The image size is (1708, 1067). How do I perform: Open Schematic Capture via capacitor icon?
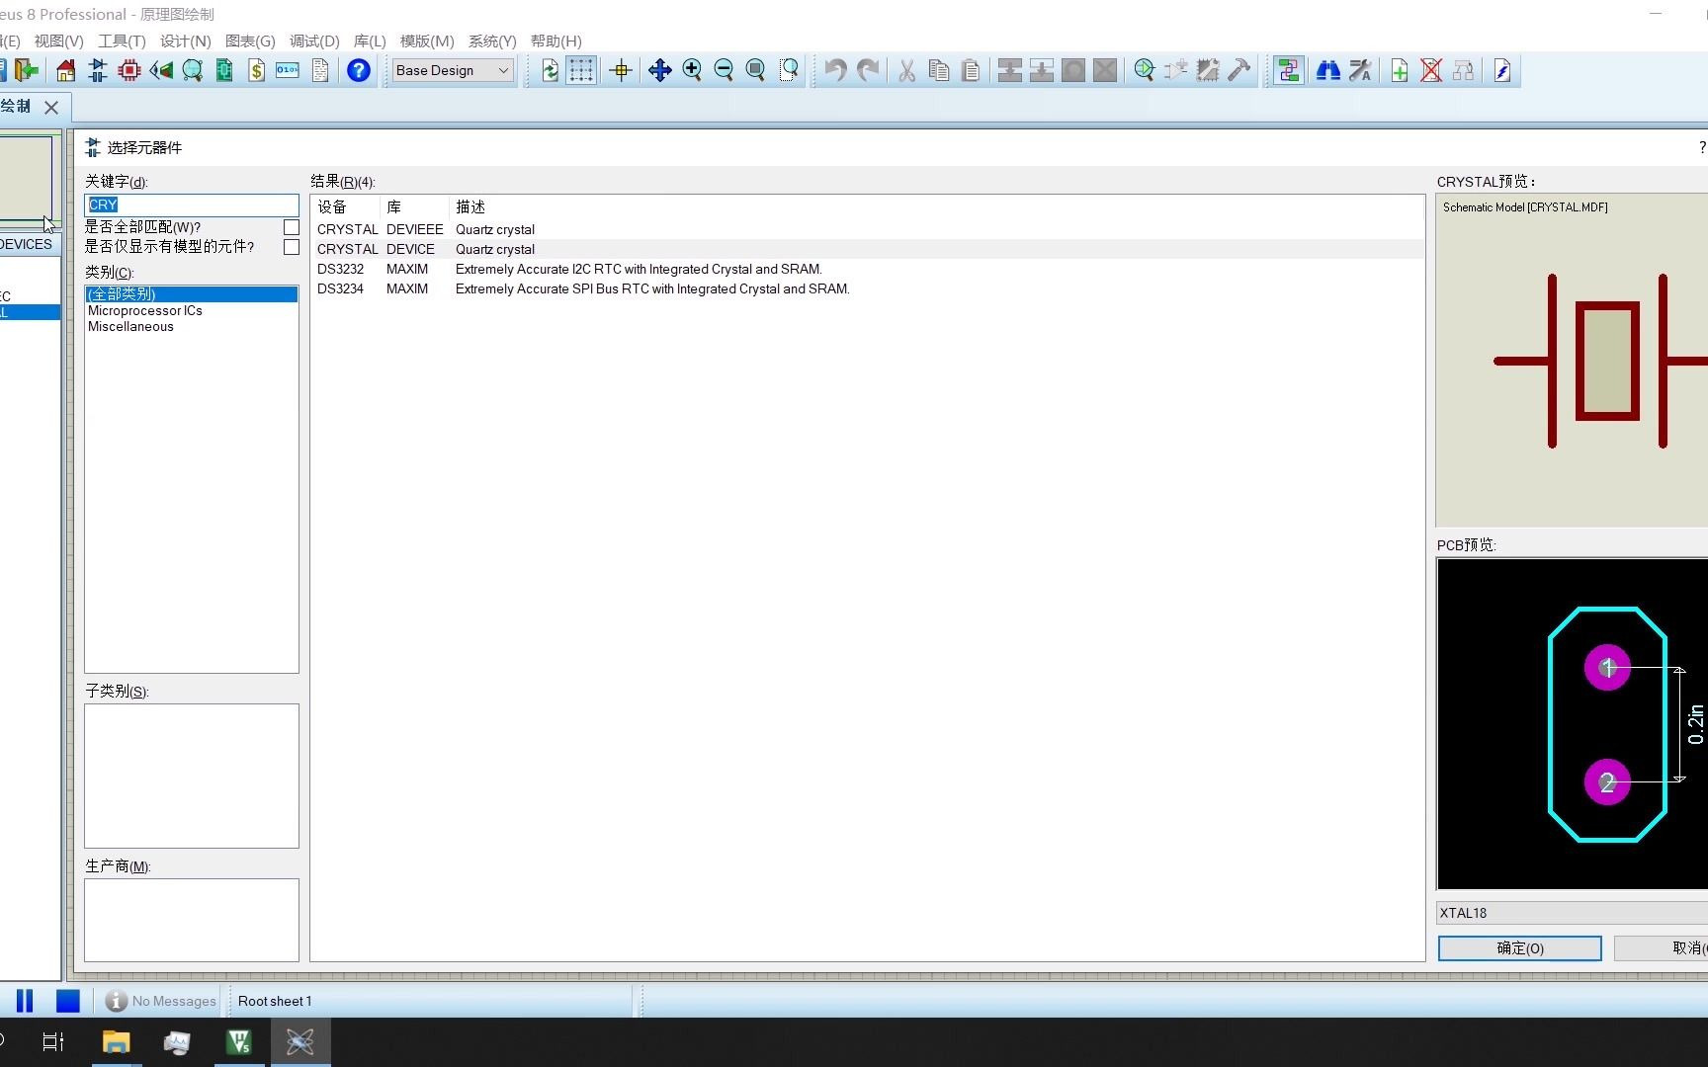98,70
